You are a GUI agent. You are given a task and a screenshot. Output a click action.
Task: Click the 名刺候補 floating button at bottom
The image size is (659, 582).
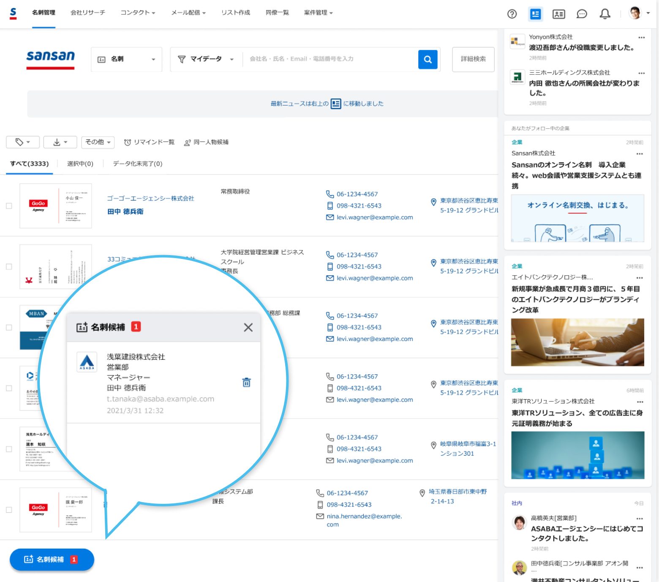click(52, 560)
